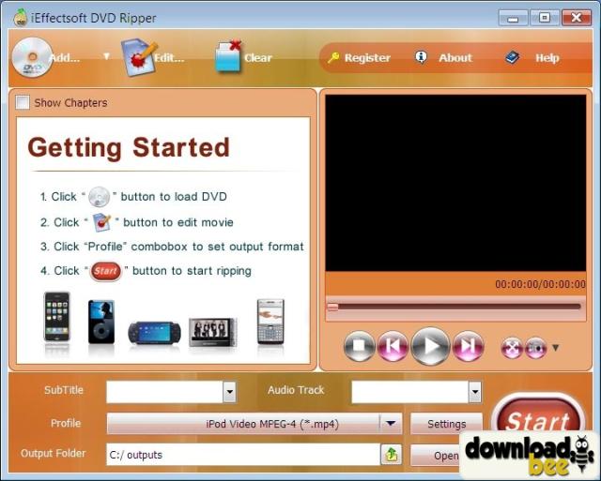Click the Add... toolbar label
The height and width of the screenshot is (481, 601).
(x=65, y=58)
